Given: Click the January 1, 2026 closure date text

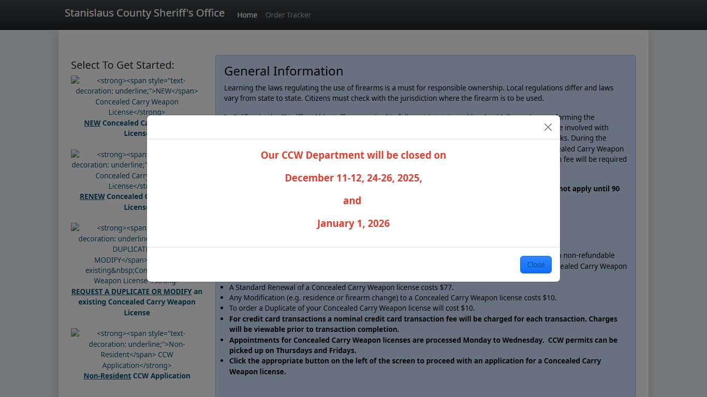Looking at the screenshot, I should point(353,223).
